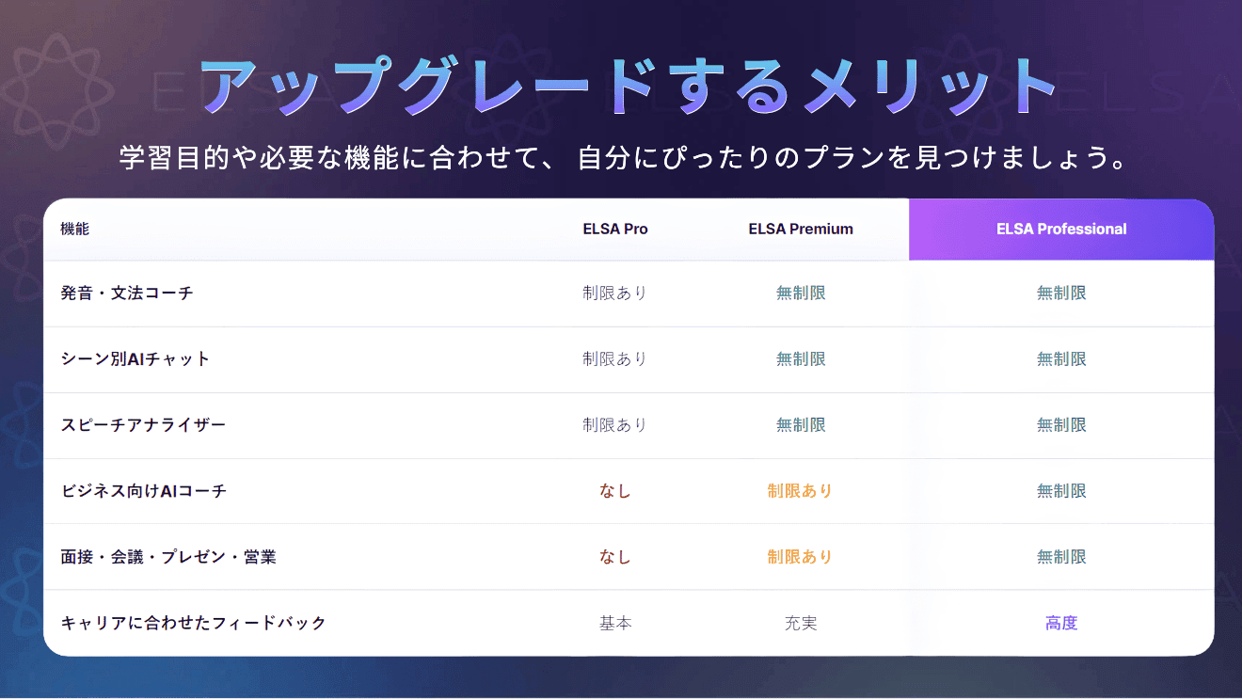Click ELSA Premium's 無制限 for 発音・文法コーチ
This screenshot has width=1242, height=699.
coord(801,294)
